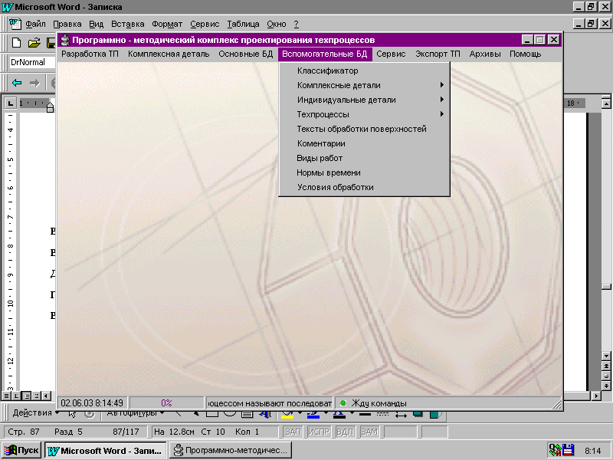This screenshot has width=613, height=460.
Task: Click the tab-stop selector on the ruler
Action: [10, 103]
